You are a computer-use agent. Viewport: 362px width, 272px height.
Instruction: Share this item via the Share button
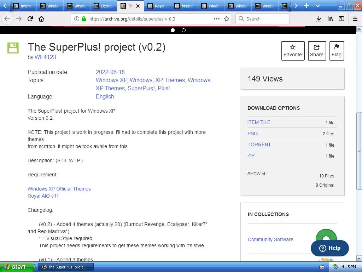pos(317,51)
